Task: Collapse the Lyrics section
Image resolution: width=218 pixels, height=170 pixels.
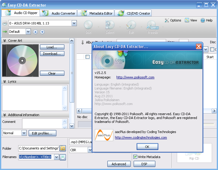Action: pyautogui.click(x=4, y=81)
